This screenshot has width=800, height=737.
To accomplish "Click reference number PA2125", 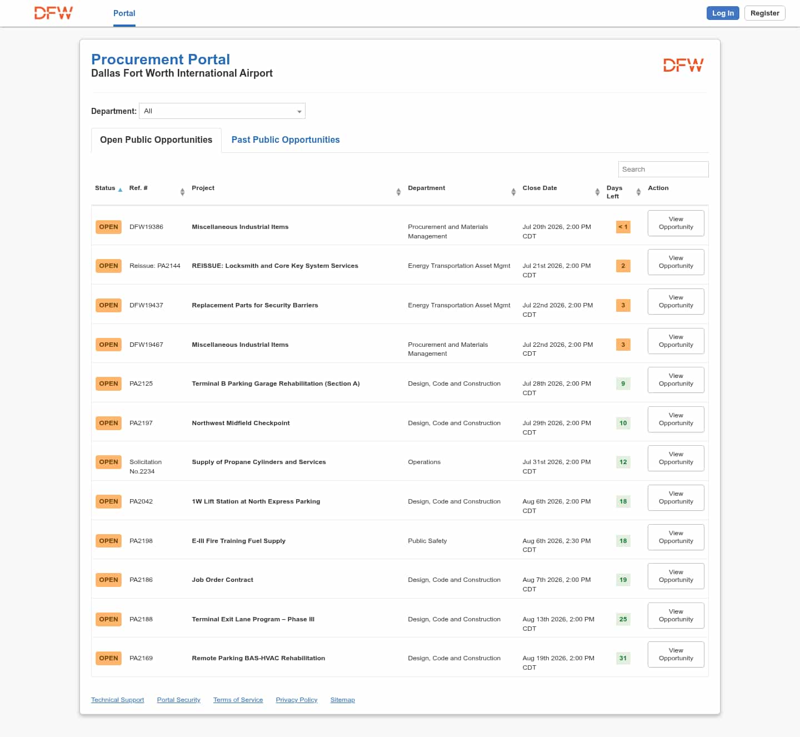I will [141, 384].
